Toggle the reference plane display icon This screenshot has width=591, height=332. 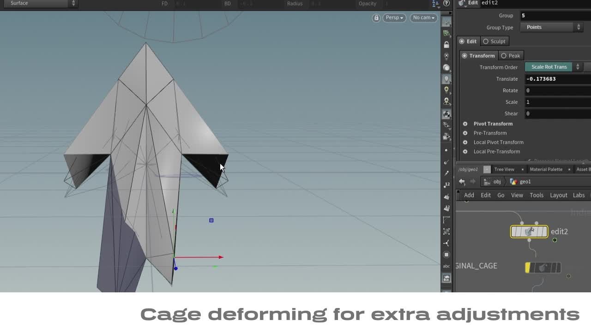(446, 21)
